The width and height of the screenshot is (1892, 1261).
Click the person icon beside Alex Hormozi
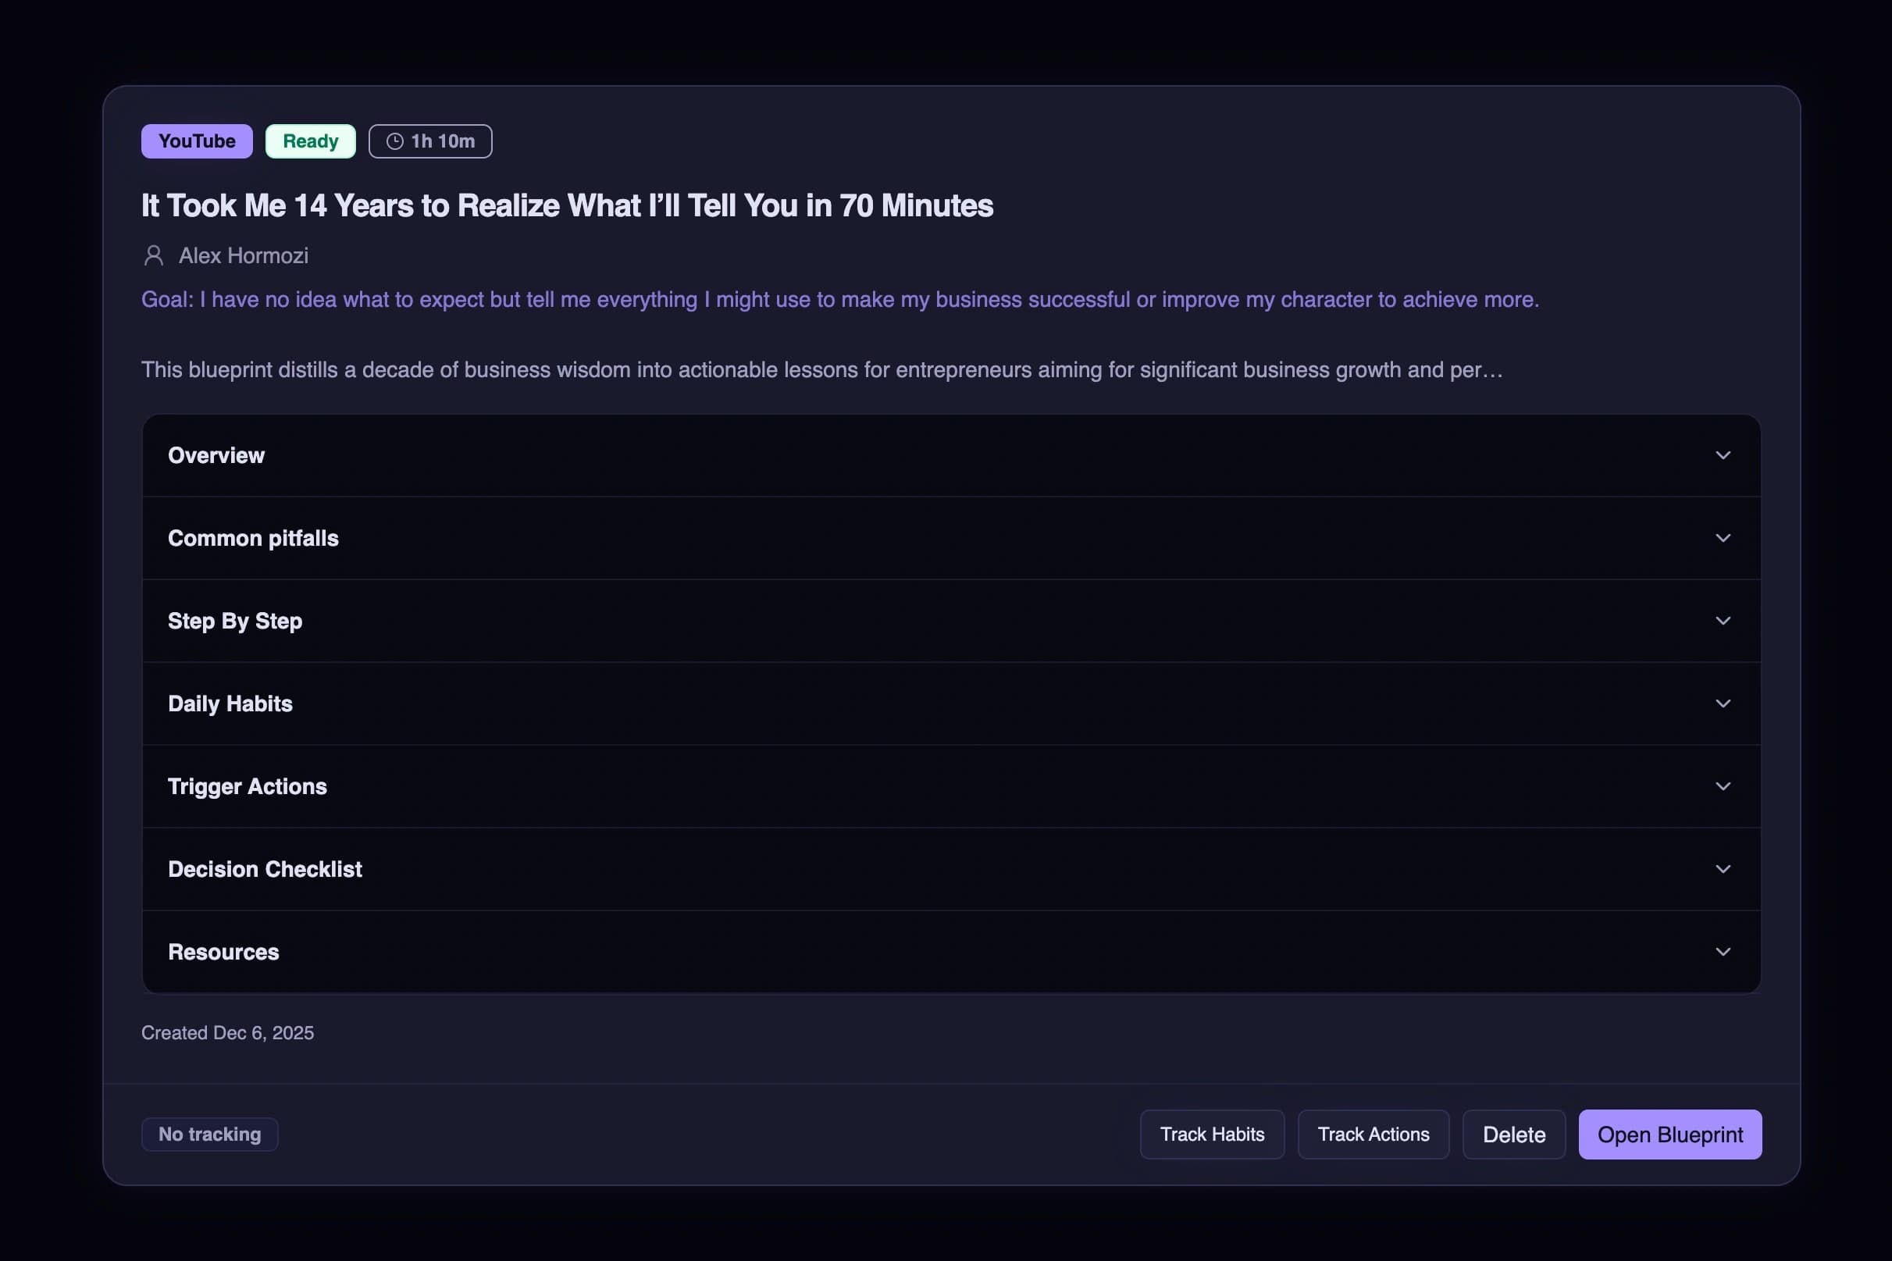coord(154,256)
